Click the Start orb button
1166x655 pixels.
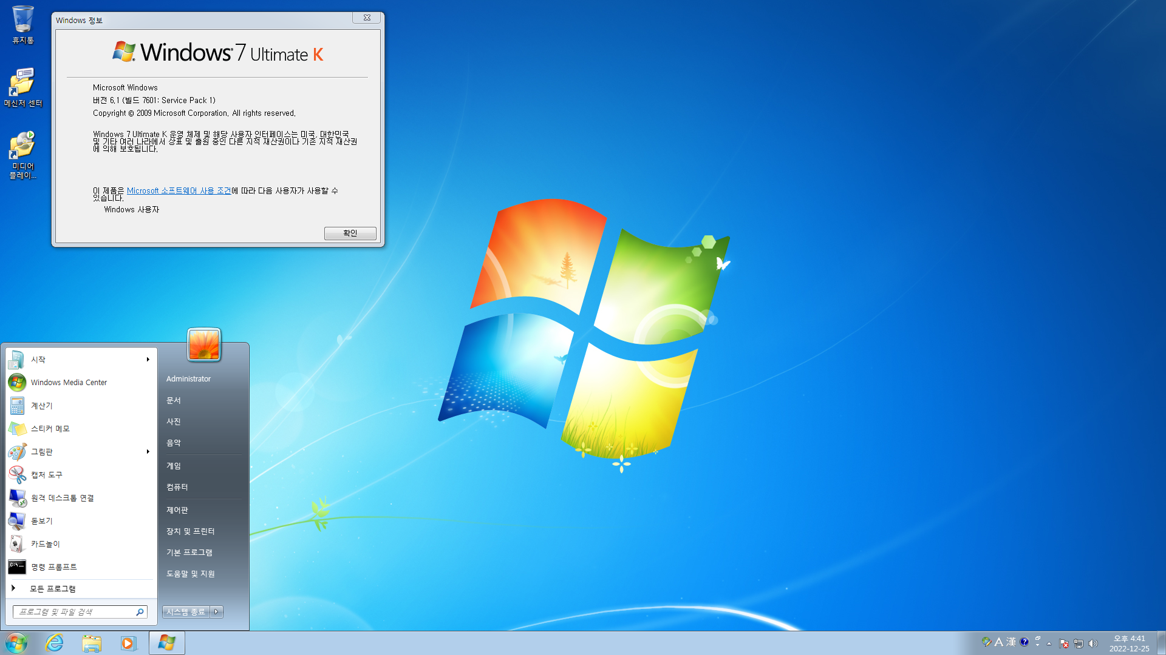(x=16, y=643)
